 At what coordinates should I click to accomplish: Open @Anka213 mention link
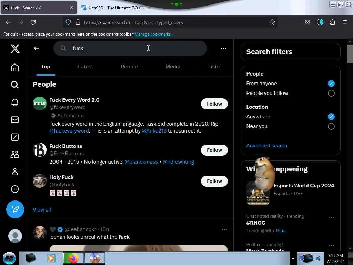(x=154, y=131)
